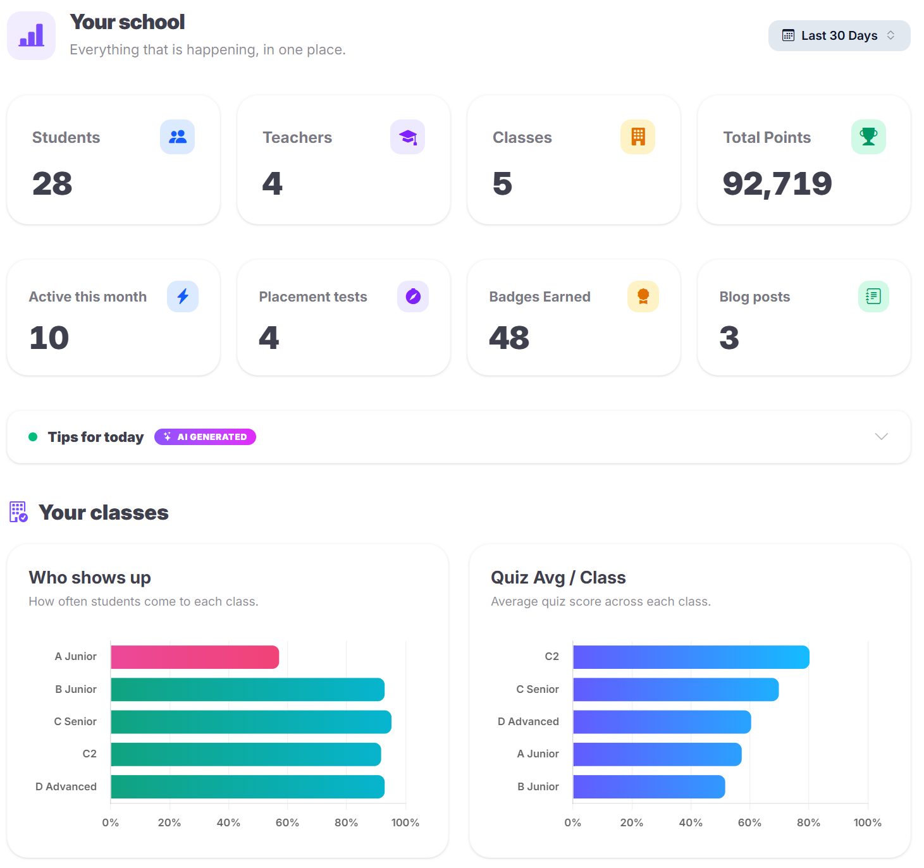
Task: Expand the Tips for today chevron
Action: (881, 437)
